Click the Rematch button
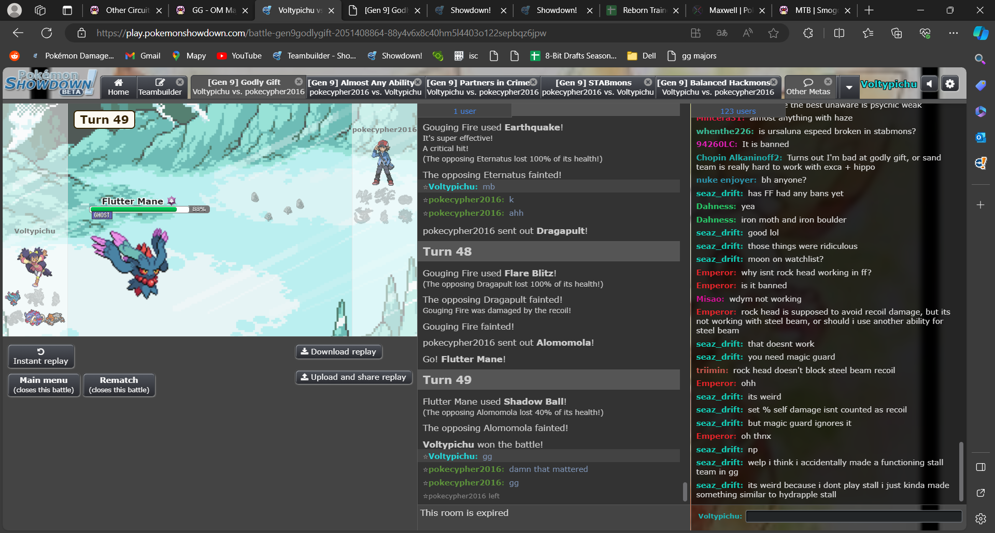Screen dimensions: 995x533 pos(119,384)
